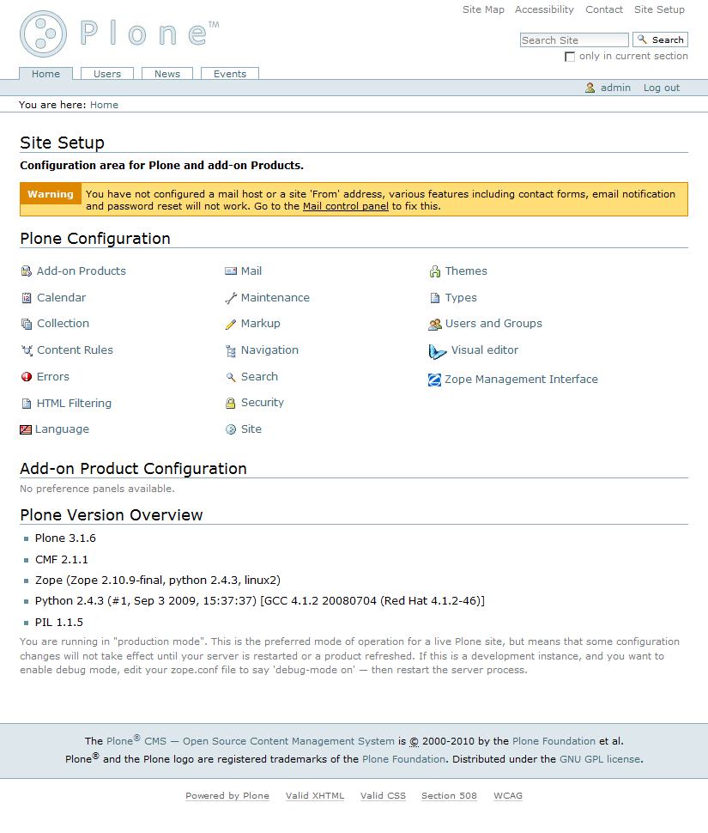Click the Valid XHTML footer link
Screen dimensions: 708x833
click(x=315, y=796)
